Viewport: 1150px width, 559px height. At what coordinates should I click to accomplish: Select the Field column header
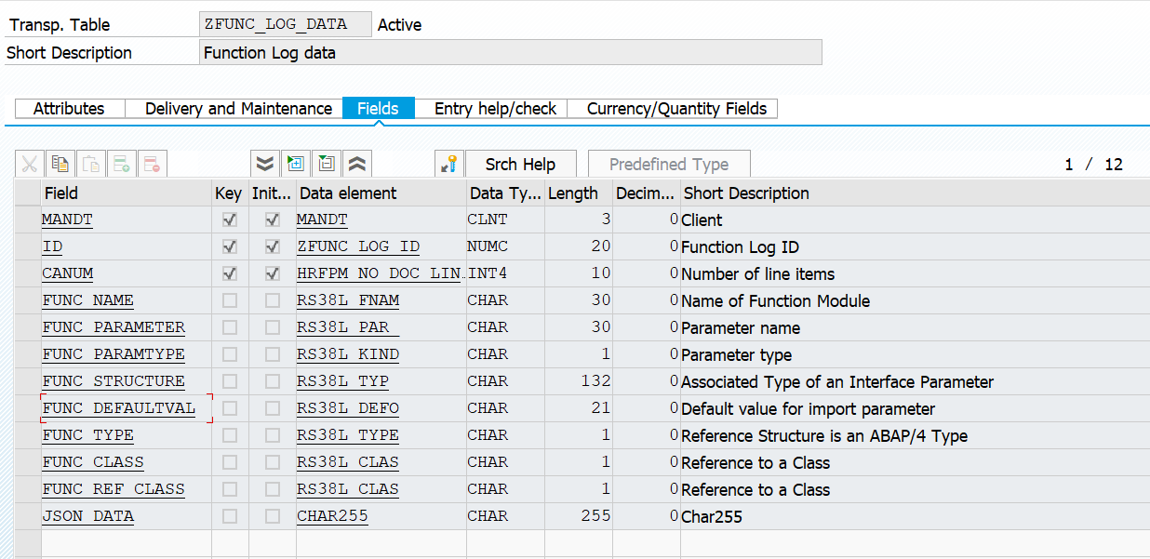(127, 193)
